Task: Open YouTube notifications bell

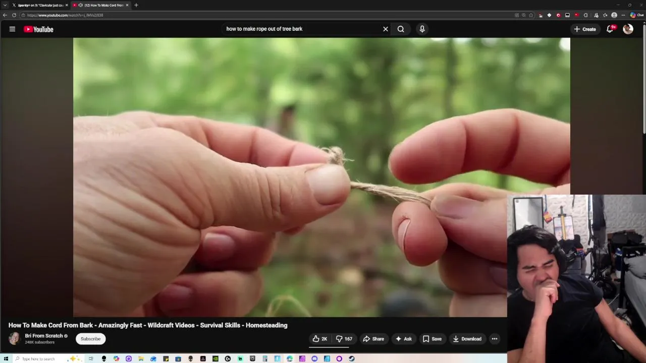Action: tap(610, 29)
